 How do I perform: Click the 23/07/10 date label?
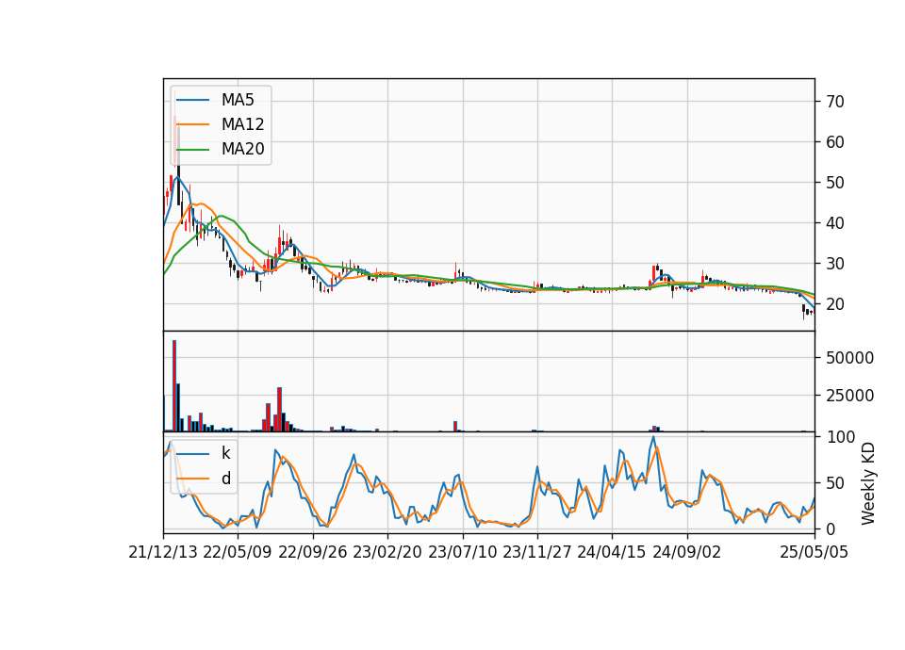coord(462,552)
